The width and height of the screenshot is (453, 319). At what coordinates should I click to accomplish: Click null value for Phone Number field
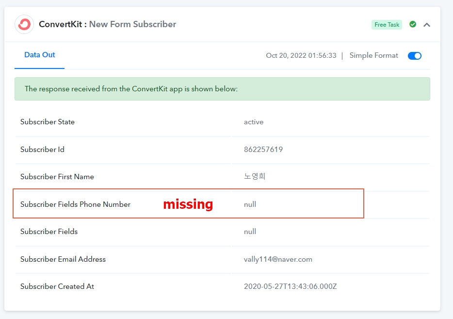250,204
